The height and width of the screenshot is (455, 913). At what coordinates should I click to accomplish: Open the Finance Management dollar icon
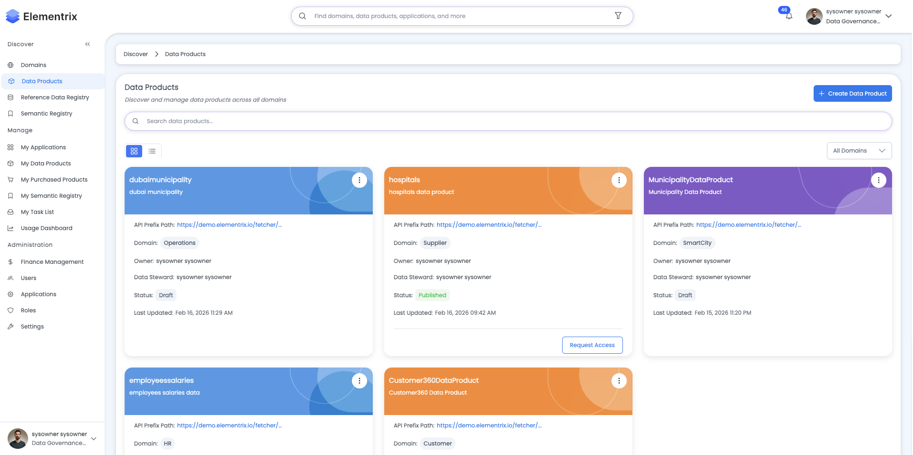[x=10, y=261]
